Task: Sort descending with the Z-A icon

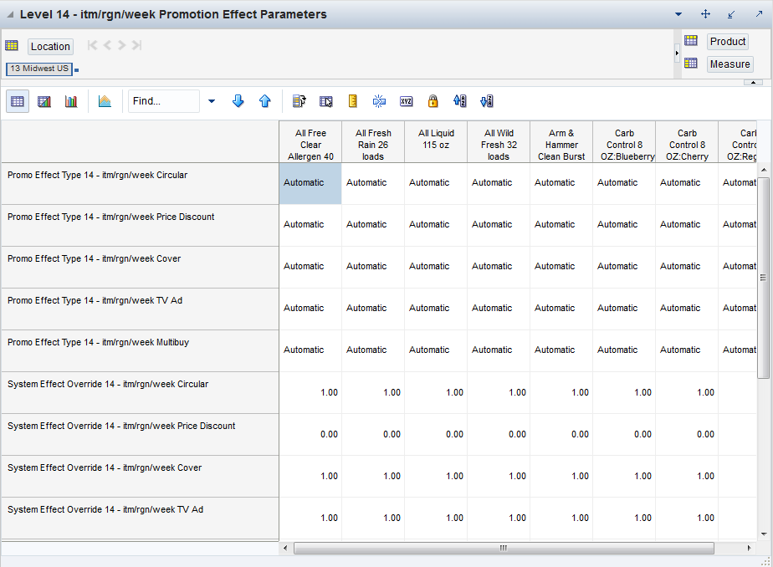Action: pyautogui.click(x=487, y=101)
